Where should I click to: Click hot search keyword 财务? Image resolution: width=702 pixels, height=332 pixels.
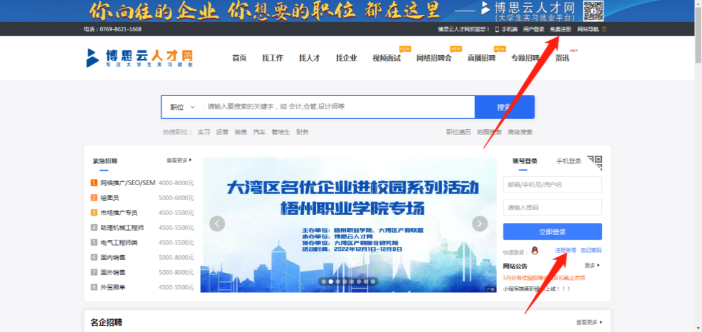pyautogui.click(x=302, y=132)
